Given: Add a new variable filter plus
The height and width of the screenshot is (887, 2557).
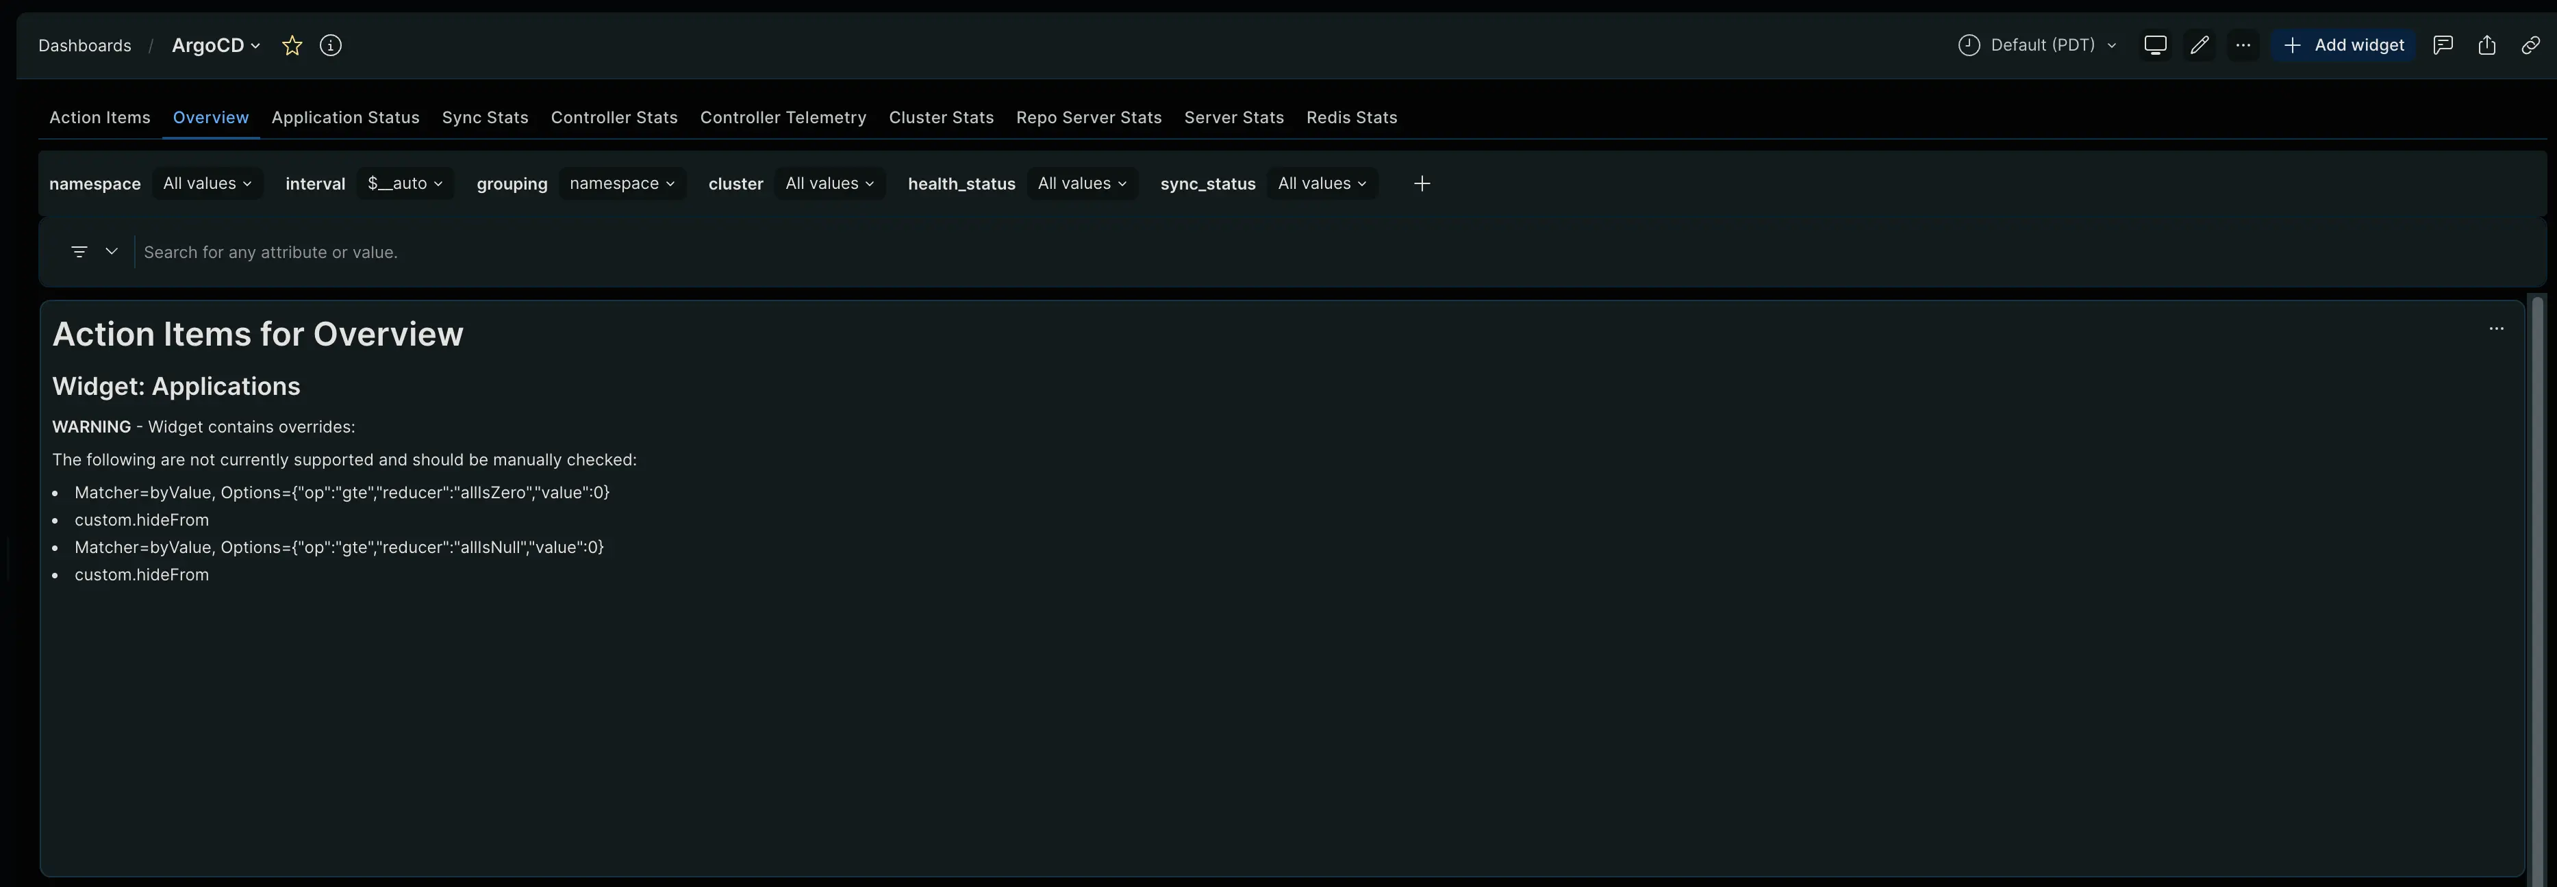Looking at the screenshot, I should 1422,183.
